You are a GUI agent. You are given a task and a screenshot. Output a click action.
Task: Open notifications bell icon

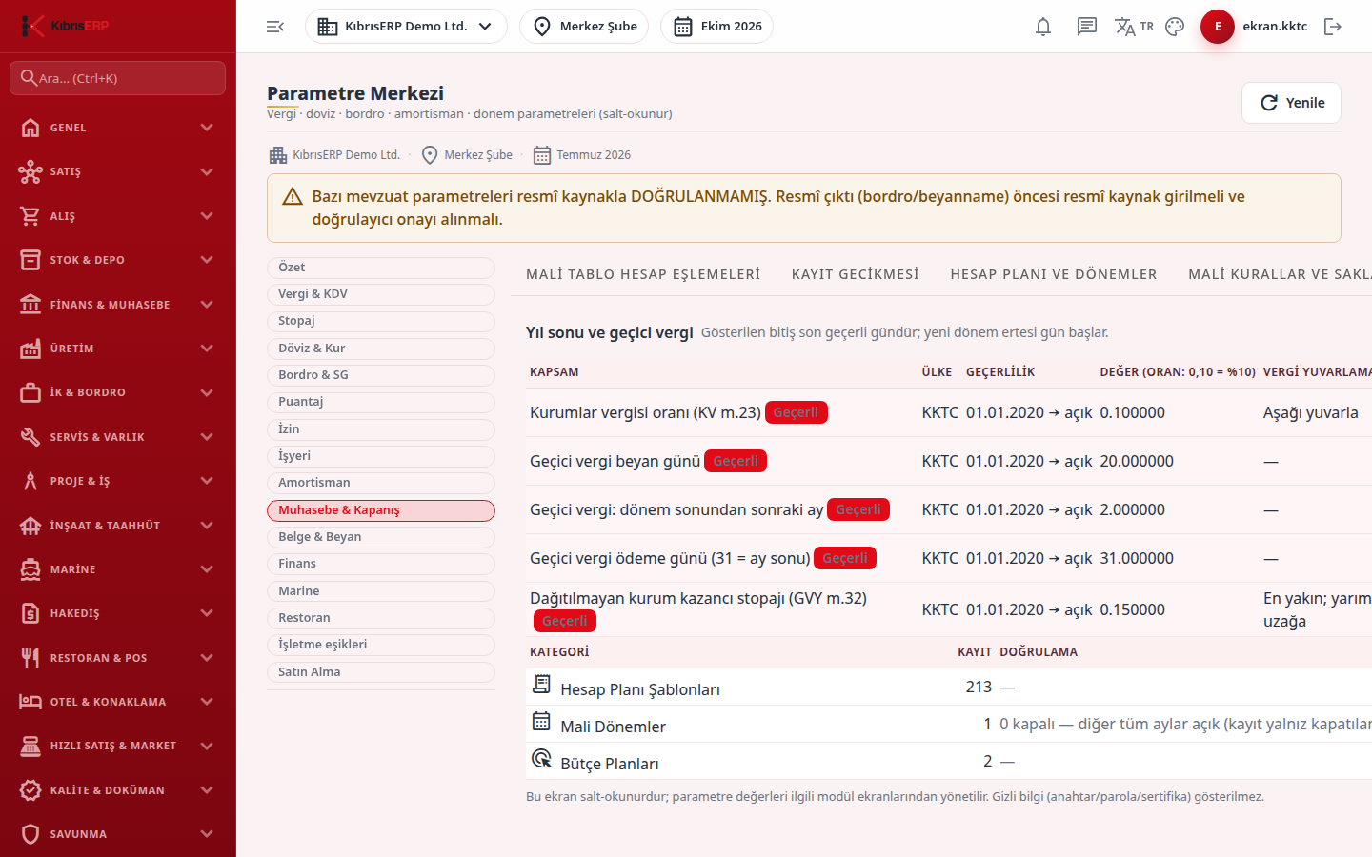1043,27
